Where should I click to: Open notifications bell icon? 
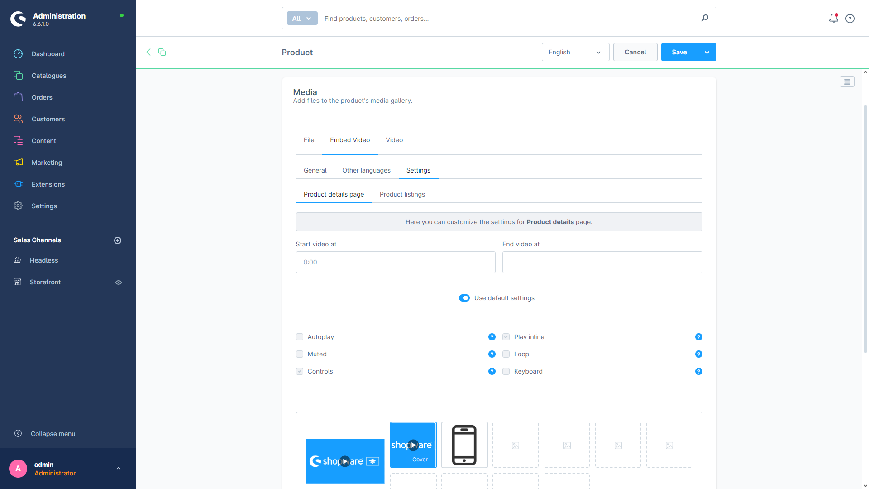pos(833,18)
